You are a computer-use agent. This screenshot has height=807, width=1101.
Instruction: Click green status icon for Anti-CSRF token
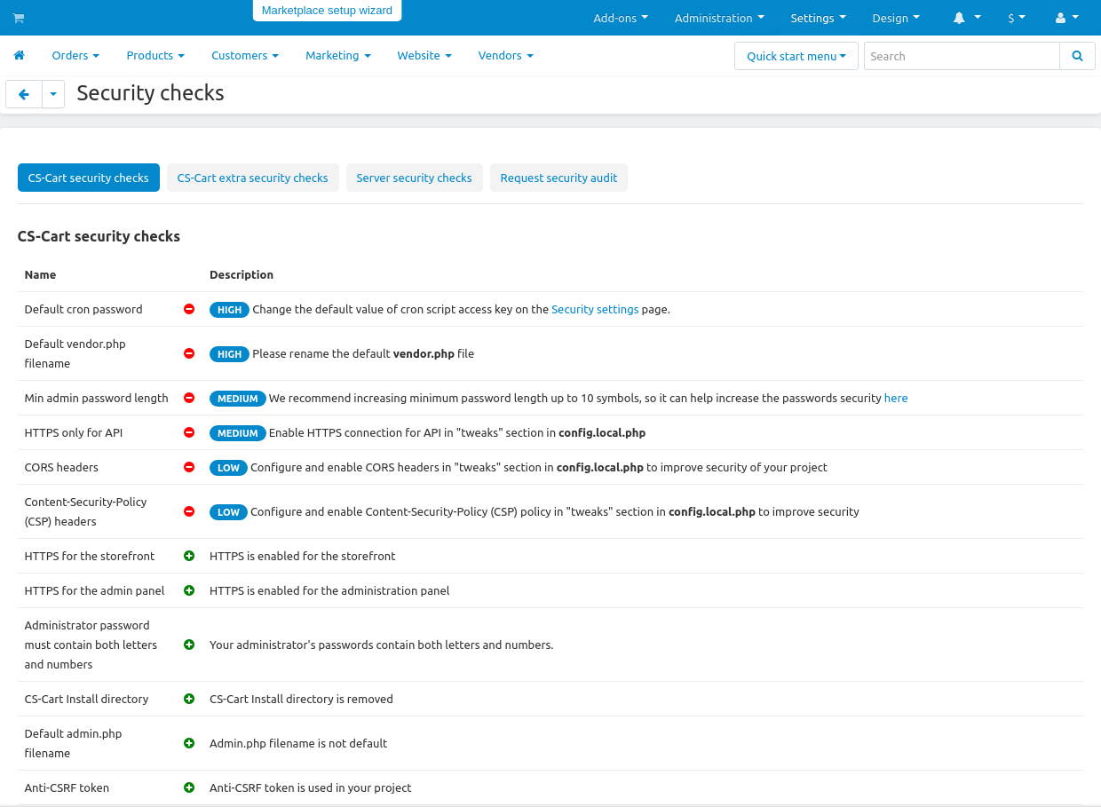coord(189,787)
